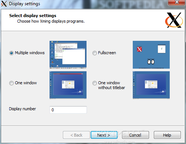
Task: Select the Multiple windows radio button
Action: pos(11,53)
